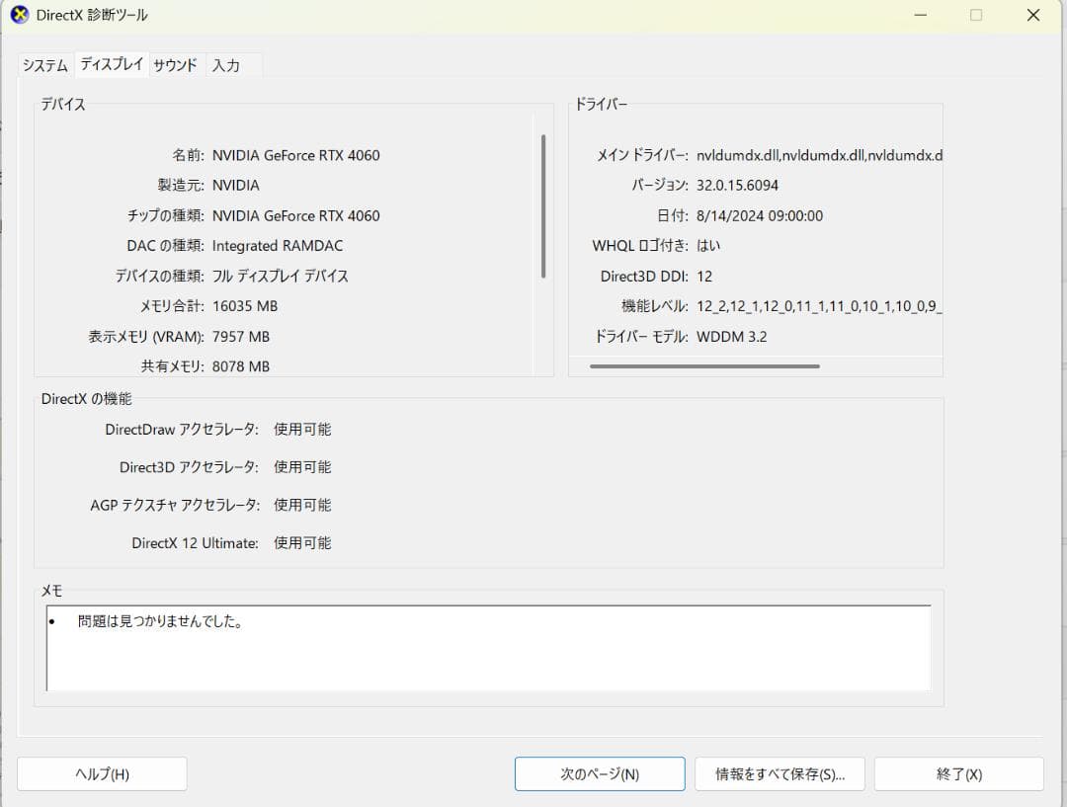Select the 入力 tab
This screenshot has height=807, width=1067.
(227, 64)
